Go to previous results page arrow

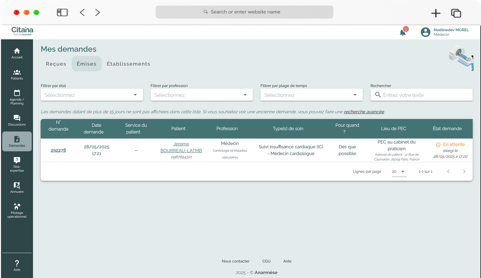448,171
